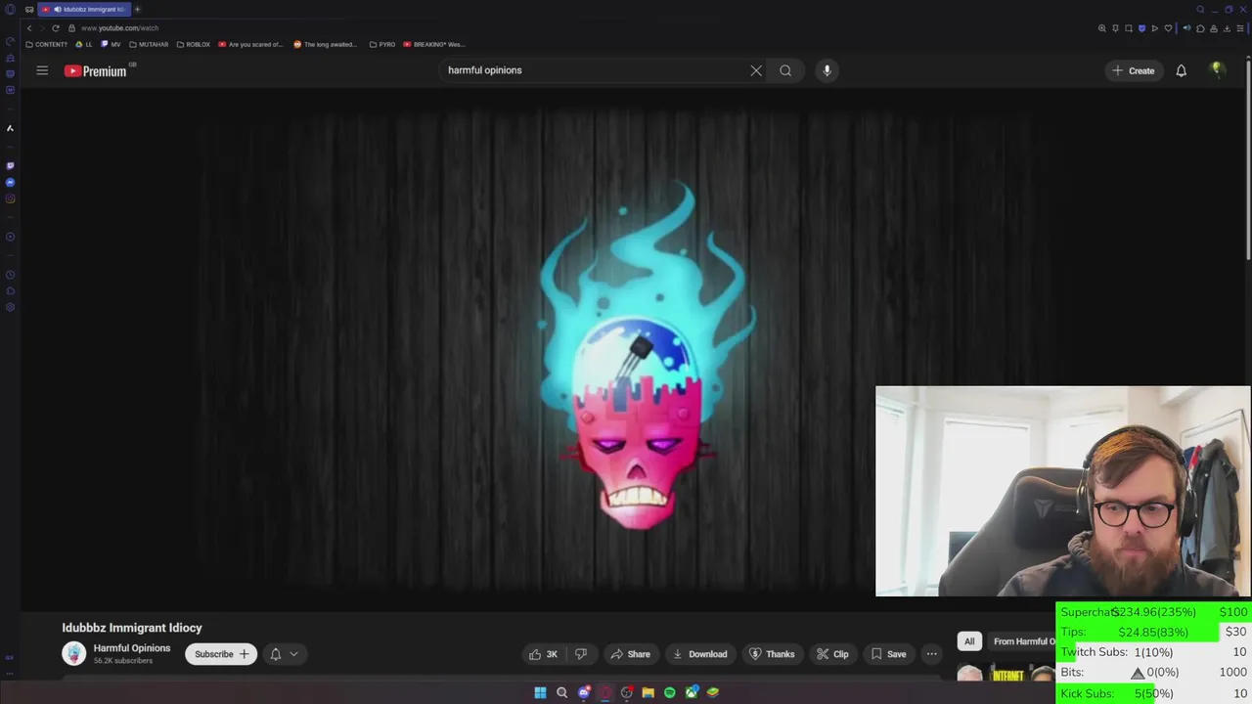Open the LL bookmark
This screenshot has width=1252, height=704.
(x=84, y=44)
